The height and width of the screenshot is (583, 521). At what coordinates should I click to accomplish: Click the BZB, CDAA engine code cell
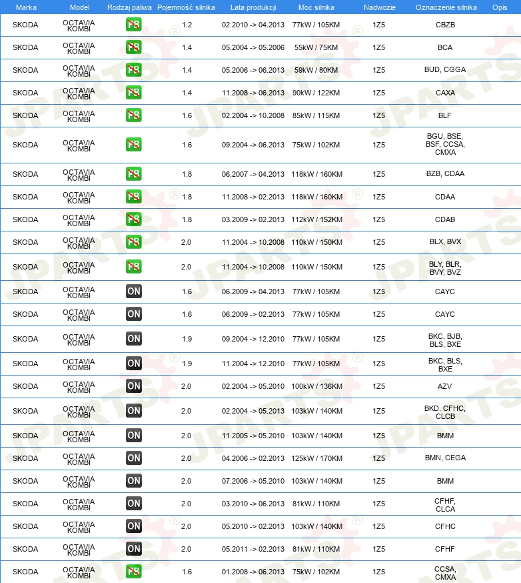[x=445, y=173]
